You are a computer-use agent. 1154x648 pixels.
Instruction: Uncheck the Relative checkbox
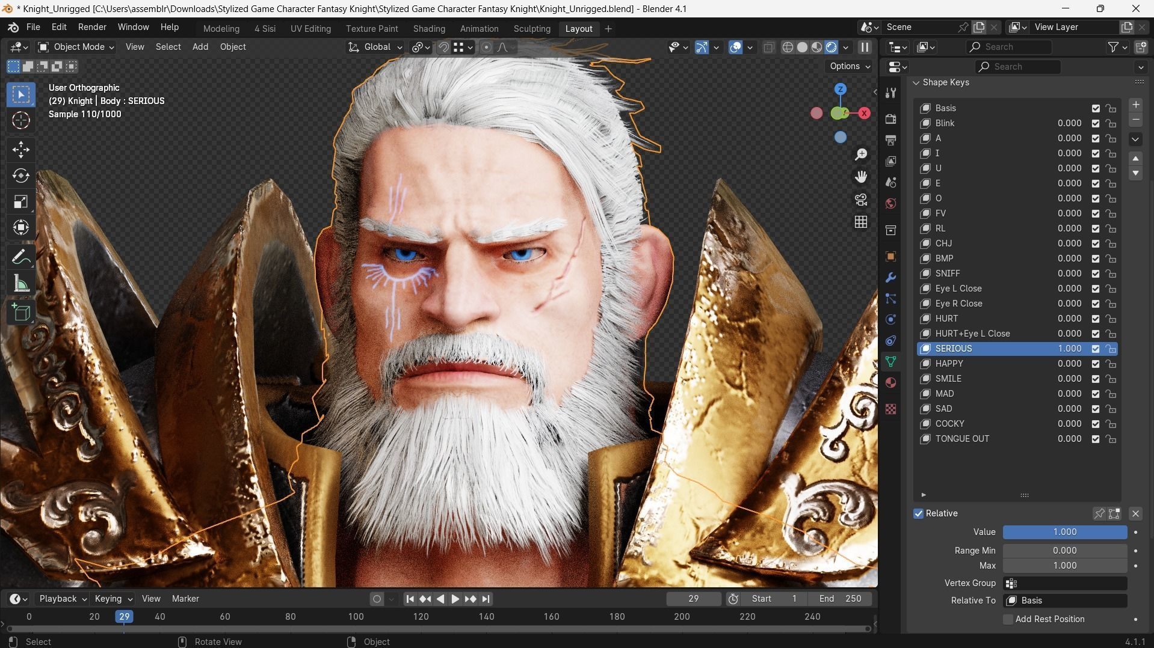pos(918,513)
